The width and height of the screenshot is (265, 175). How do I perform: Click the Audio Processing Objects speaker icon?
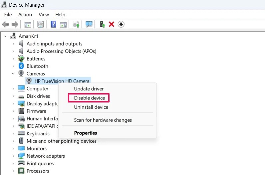pyautogui.click(x=21, y=51)
